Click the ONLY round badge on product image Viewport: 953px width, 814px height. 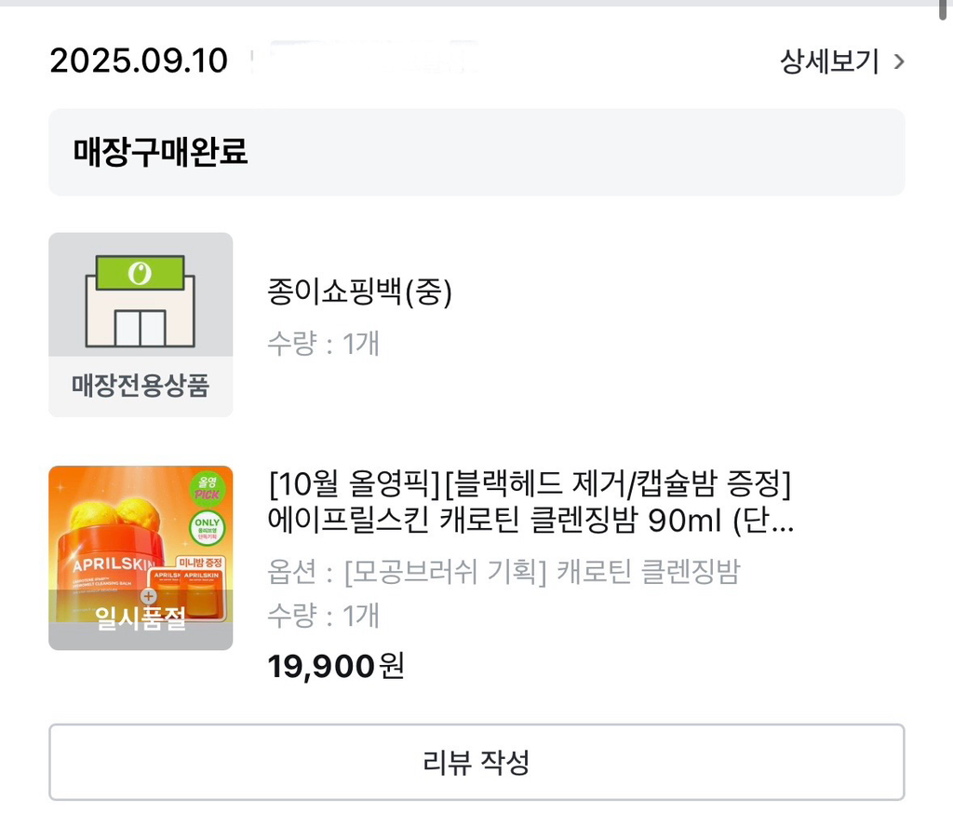coord(206,528)
